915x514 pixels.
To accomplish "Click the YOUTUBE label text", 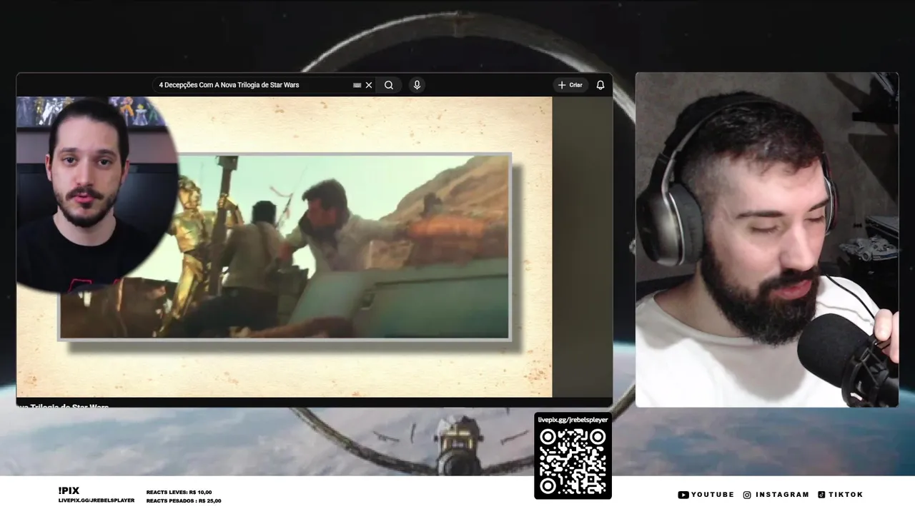I will pyautogui.click(x=713, y=495).
